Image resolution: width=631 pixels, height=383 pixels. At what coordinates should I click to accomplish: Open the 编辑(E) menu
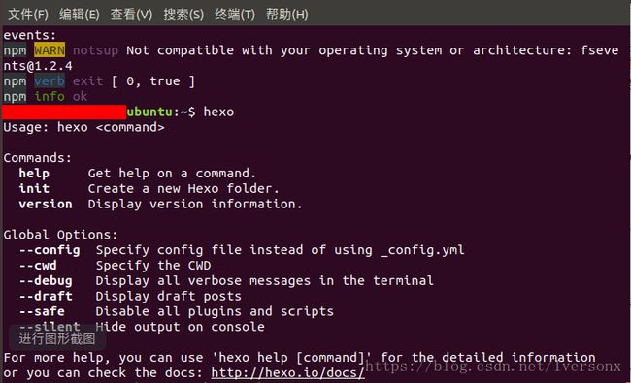coord(80,15)
